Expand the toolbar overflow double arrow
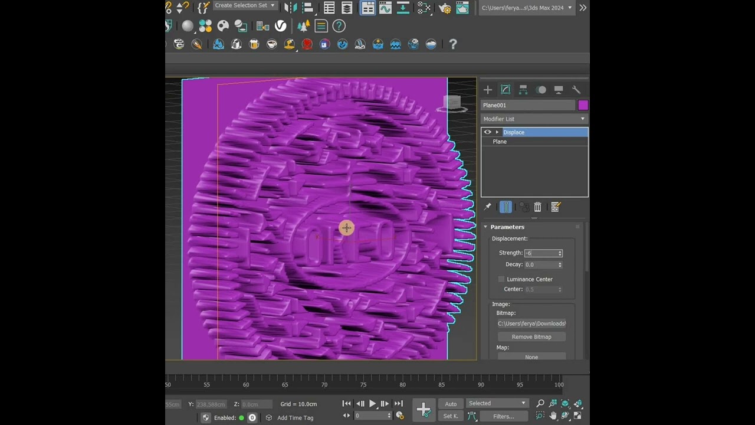The width and height of the screenshot is (755, 425). pyautogui.click(x=583, y=8)
